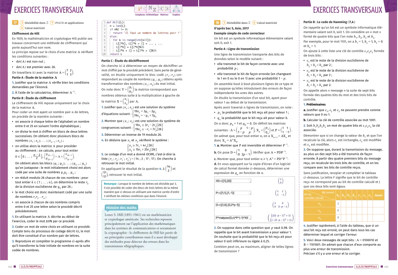Click the P*matpow(D,n)*P^(-1)*X0 input field
398x275 pixels.
coord(233,218)
